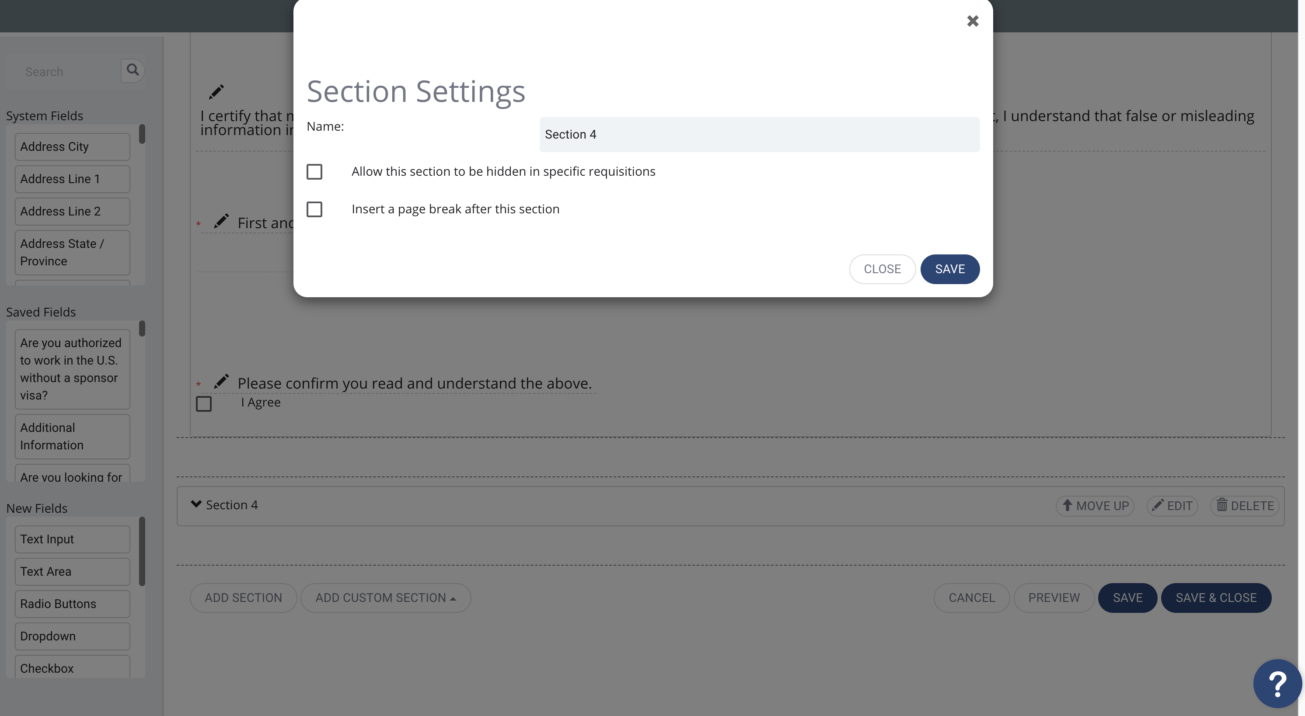
Task: Select Additional Information saved field
Action: (73, 437)
